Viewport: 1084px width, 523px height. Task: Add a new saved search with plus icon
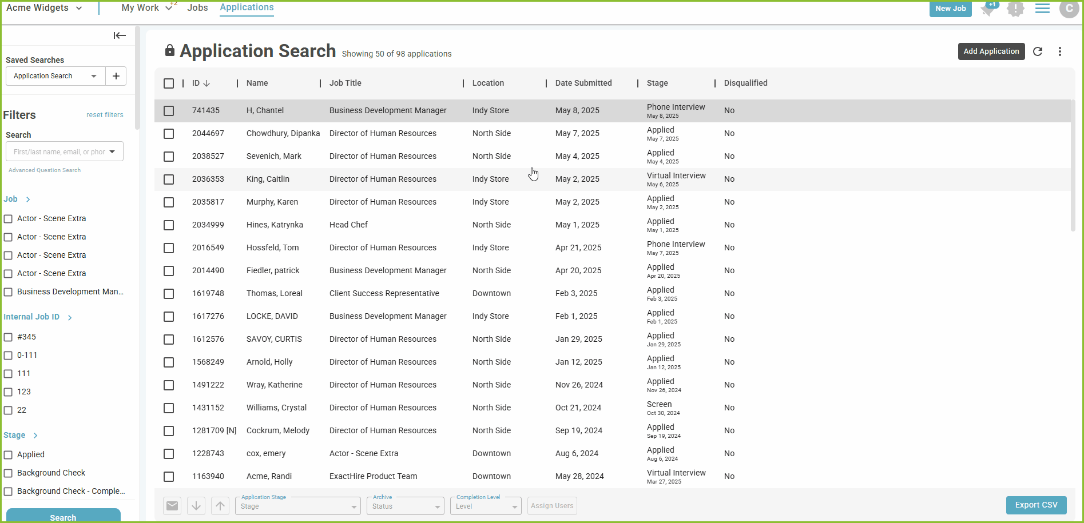116,76
